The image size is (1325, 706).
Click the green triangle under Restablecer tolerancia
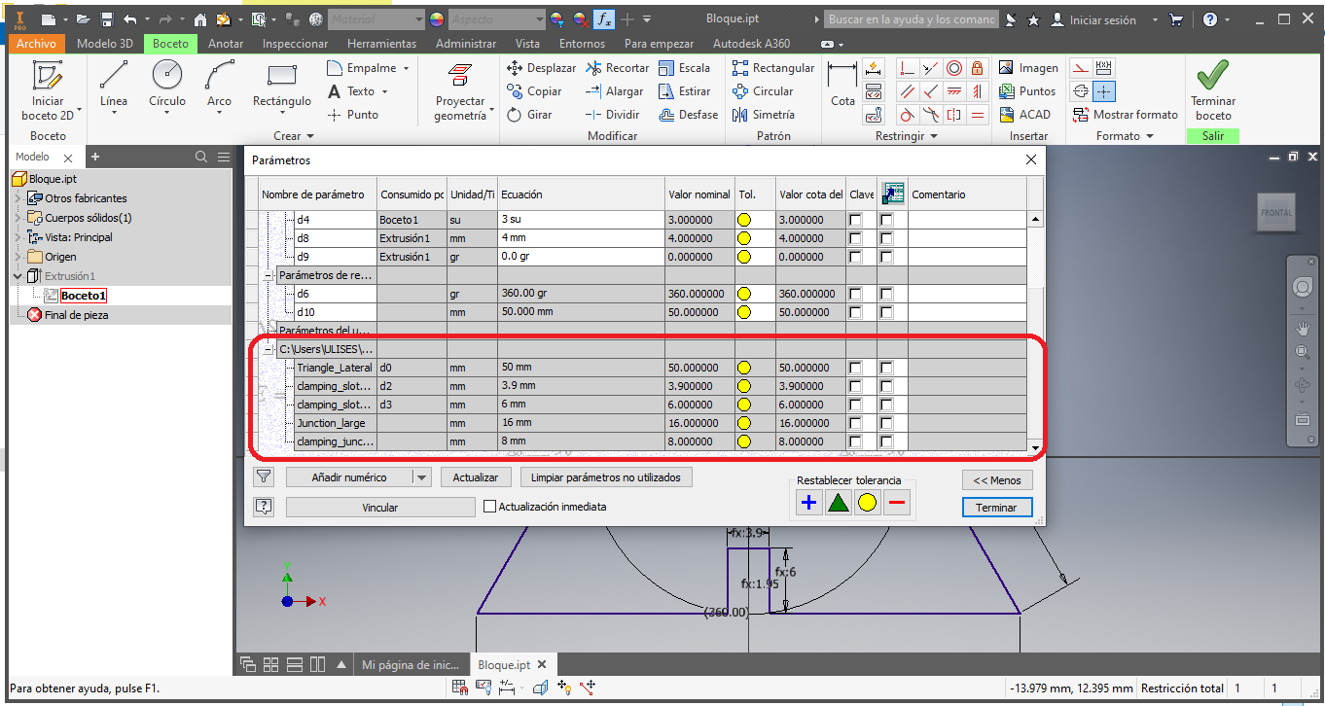pos(838,503)
